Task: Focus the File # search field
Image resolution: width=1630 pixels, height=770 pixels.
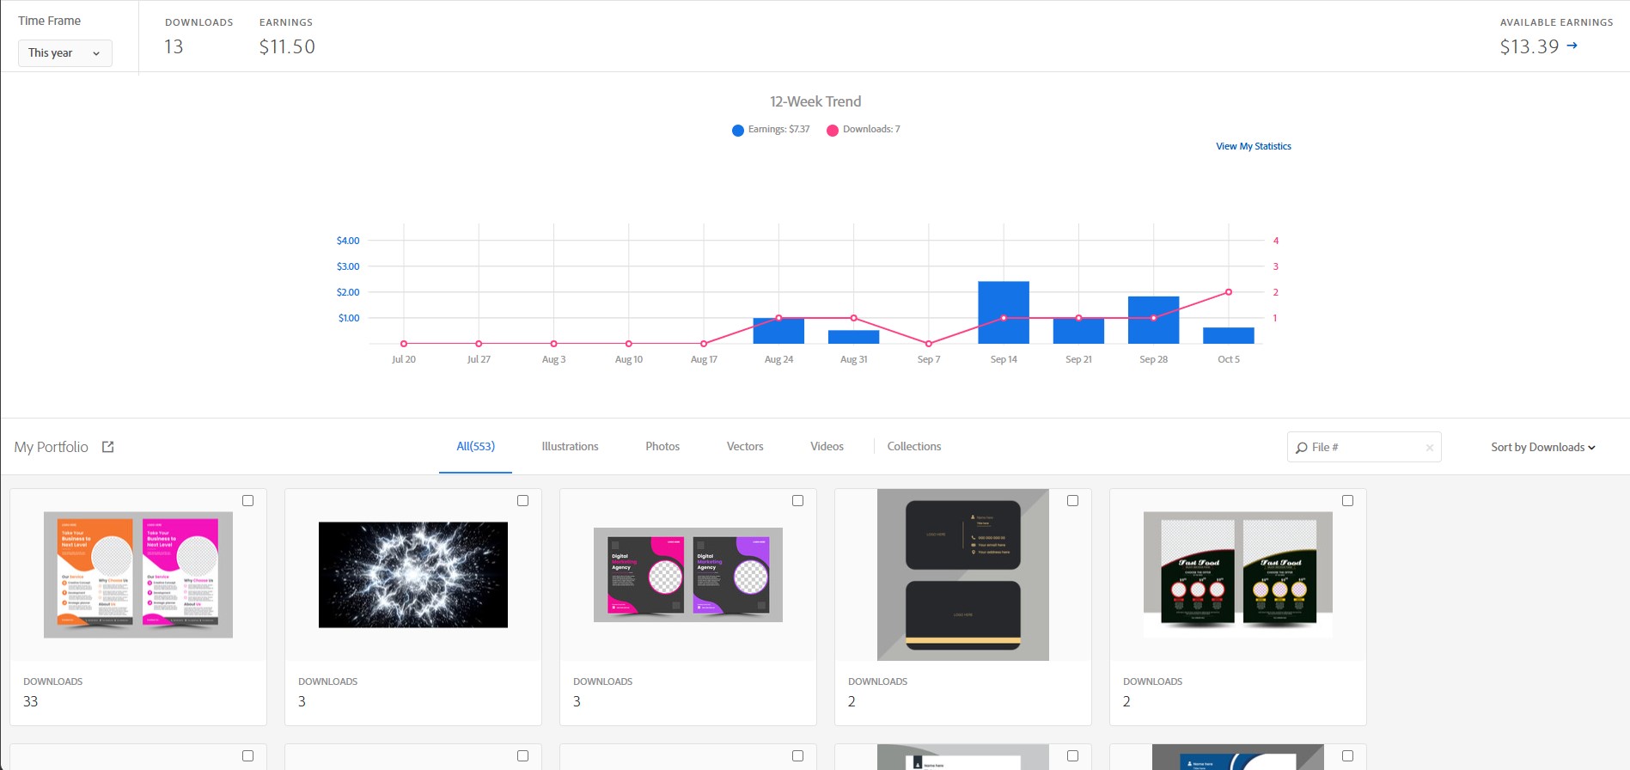Action: click(x=1364, y=448)
